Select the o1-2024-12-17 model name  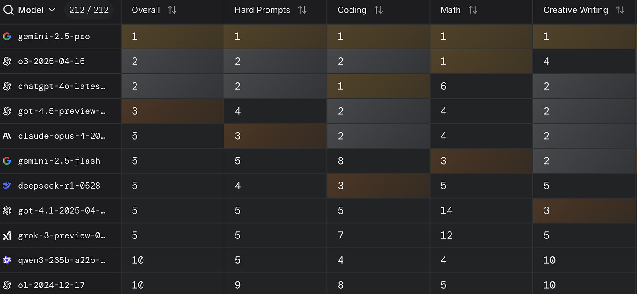click(x=51, y=285)
